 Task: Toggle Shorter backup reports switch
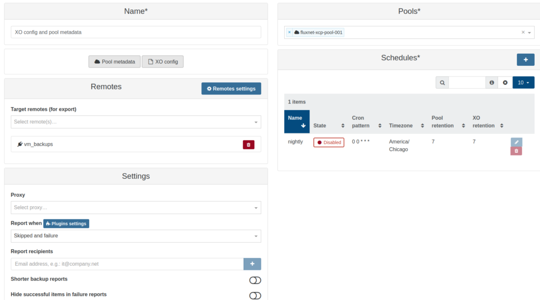pos(255,280)
